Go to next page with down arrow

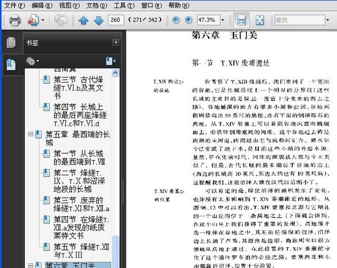click(99, 21)
